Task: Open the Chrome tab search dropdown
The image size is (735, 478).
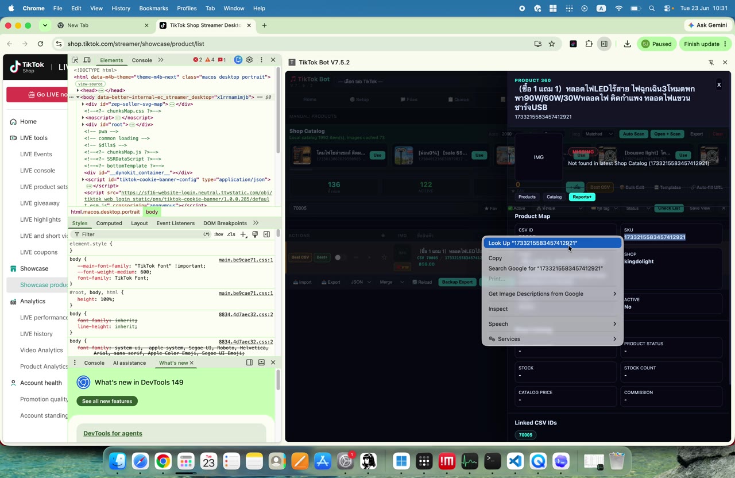Action: click(45, 25)
